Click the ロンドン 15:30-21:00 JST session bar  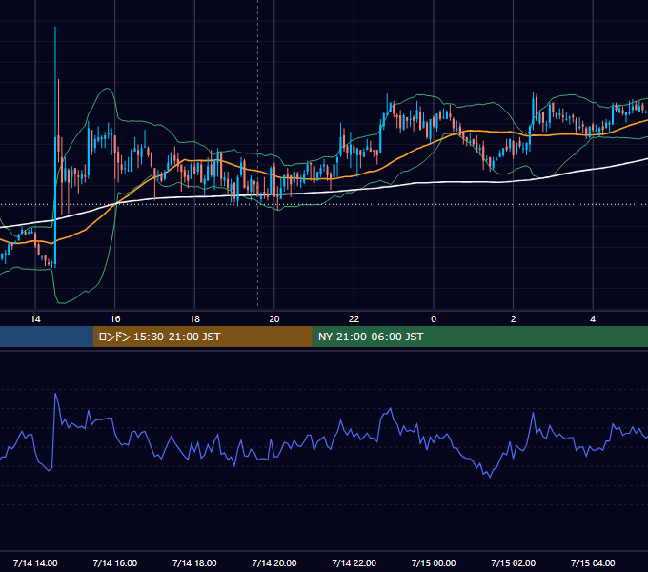pos(202,337)
